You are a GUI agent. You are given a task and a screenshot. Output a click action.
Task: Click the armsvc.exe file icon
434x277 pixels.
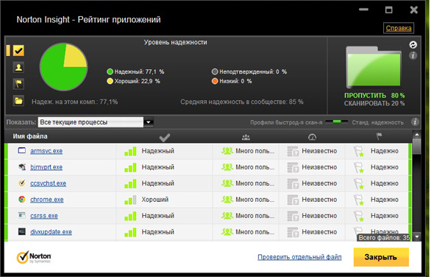22,150
